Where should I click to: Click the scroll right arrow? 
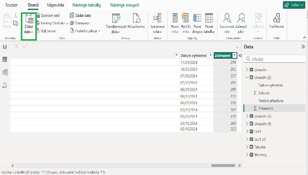point(239,165)
